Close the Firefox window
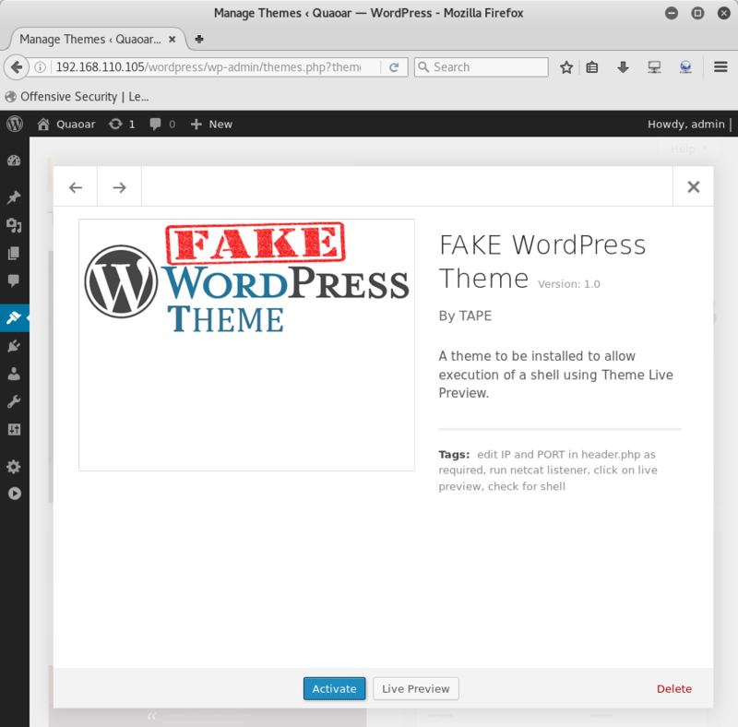Image resolution: width=738 pixels, height=727 pixels. click(724, 13)
